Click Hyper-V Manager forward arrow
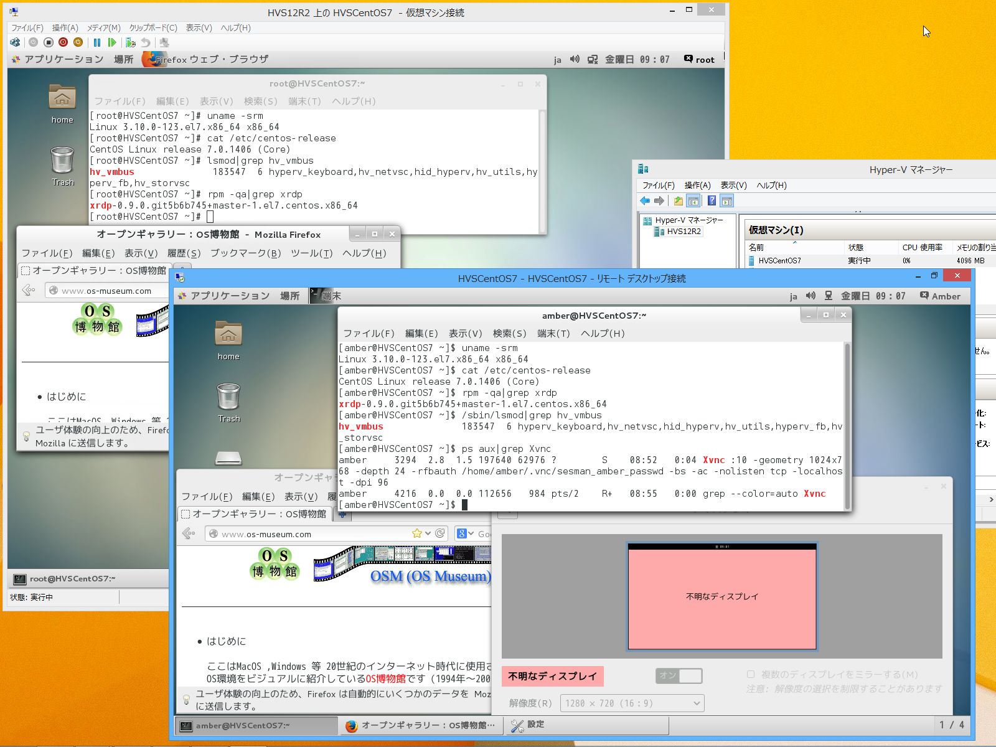The height and width of the screenshot is (747, 996). [659, 200]
